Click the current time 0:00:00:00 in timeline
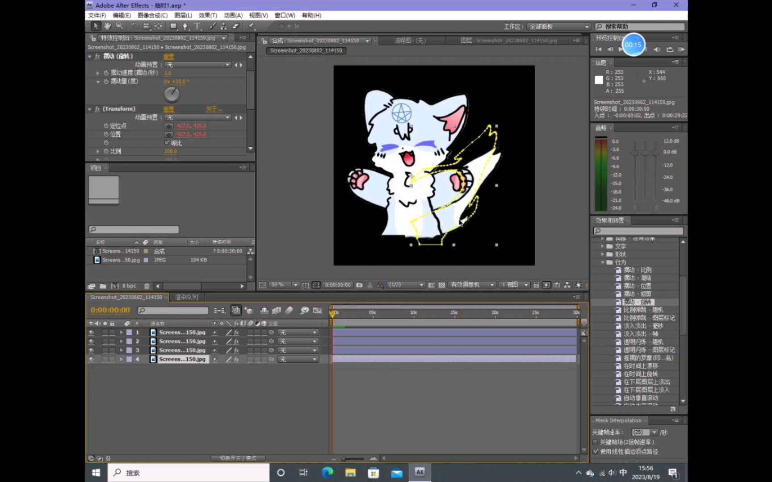 point(110,310)
